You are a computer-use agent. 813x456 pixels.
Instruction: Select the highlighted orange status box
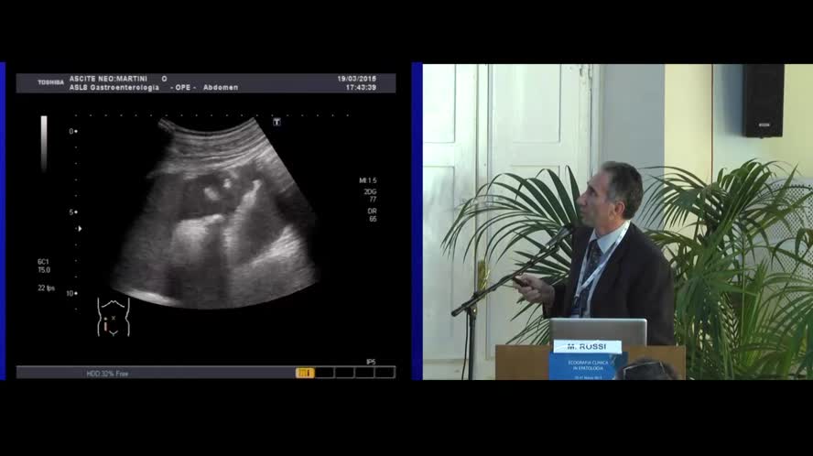click(x=304, y=373)
